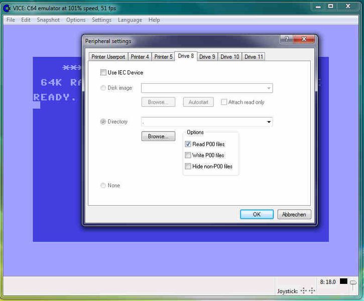
Task: Uncheck Read P00 files option
Action: [188, 144]
